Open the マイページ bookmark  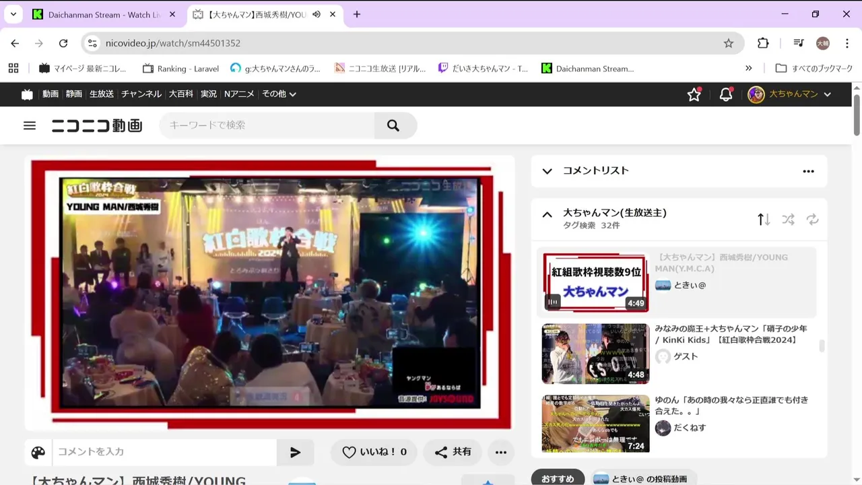[83, 69]
